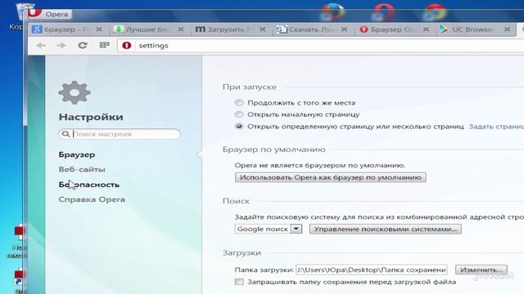
Task: Click the Opera badge in address bar
Action: (127, 46)
